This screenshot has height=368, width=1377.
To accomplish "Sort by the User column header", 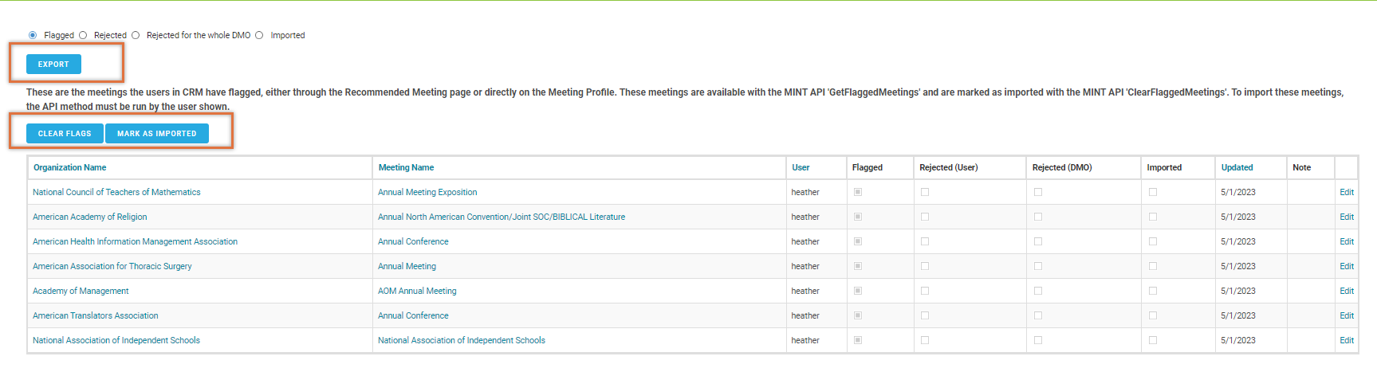I will [801, 167].
